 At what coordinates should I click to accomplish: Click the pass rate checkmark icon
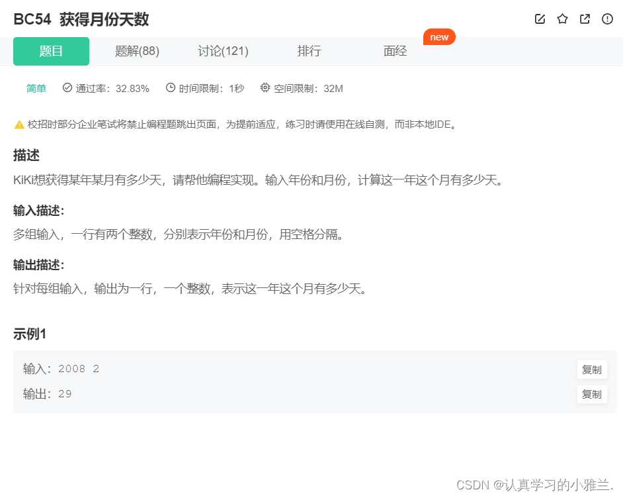coord(67,87)
